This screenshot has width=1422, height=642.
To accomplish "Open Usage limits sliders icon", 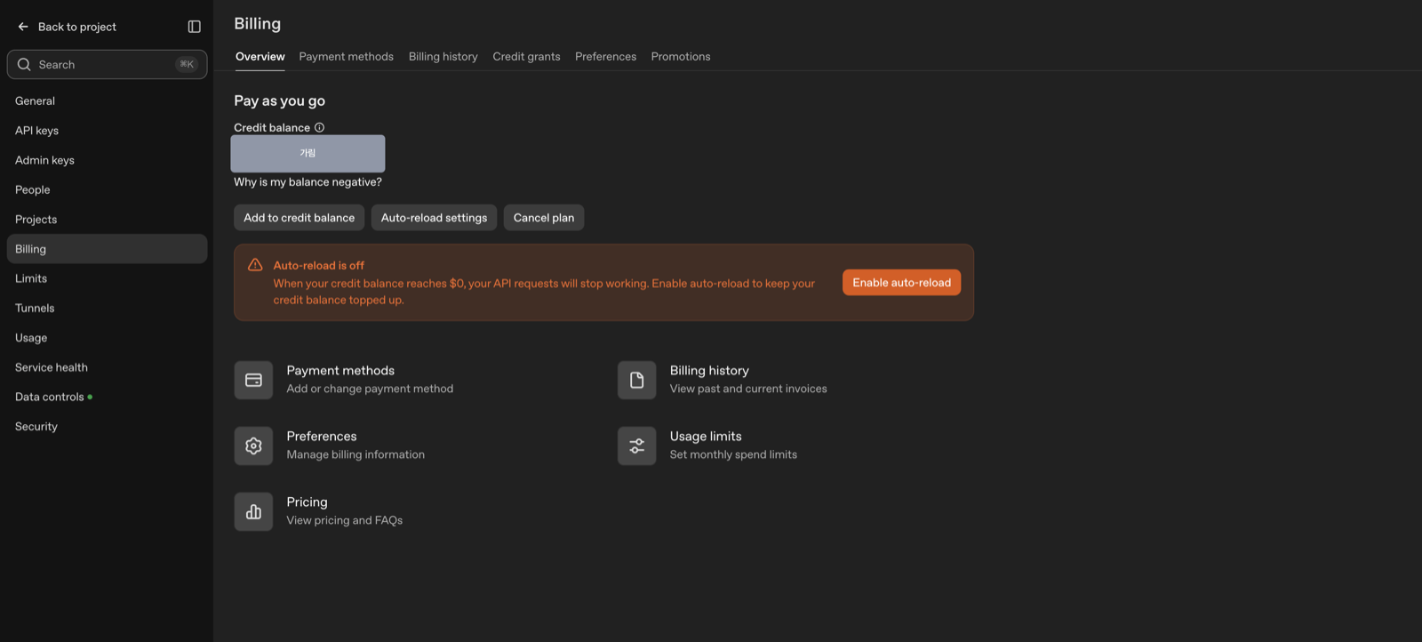I will coord(636,445).
